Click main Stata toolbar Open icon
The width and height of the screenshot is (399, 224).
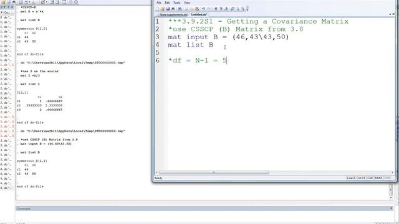click(3, 2)
